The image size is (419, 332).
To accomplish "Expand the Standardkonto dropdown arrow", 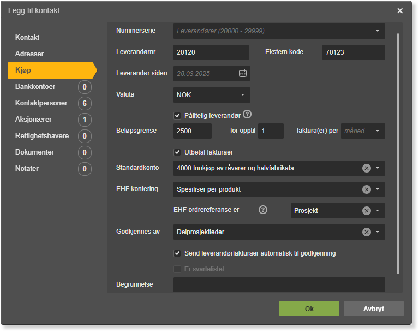I will [378, 168].
